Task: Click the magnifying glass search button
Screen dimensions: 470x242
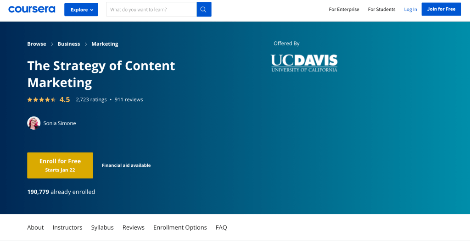Action: [204, 10]
